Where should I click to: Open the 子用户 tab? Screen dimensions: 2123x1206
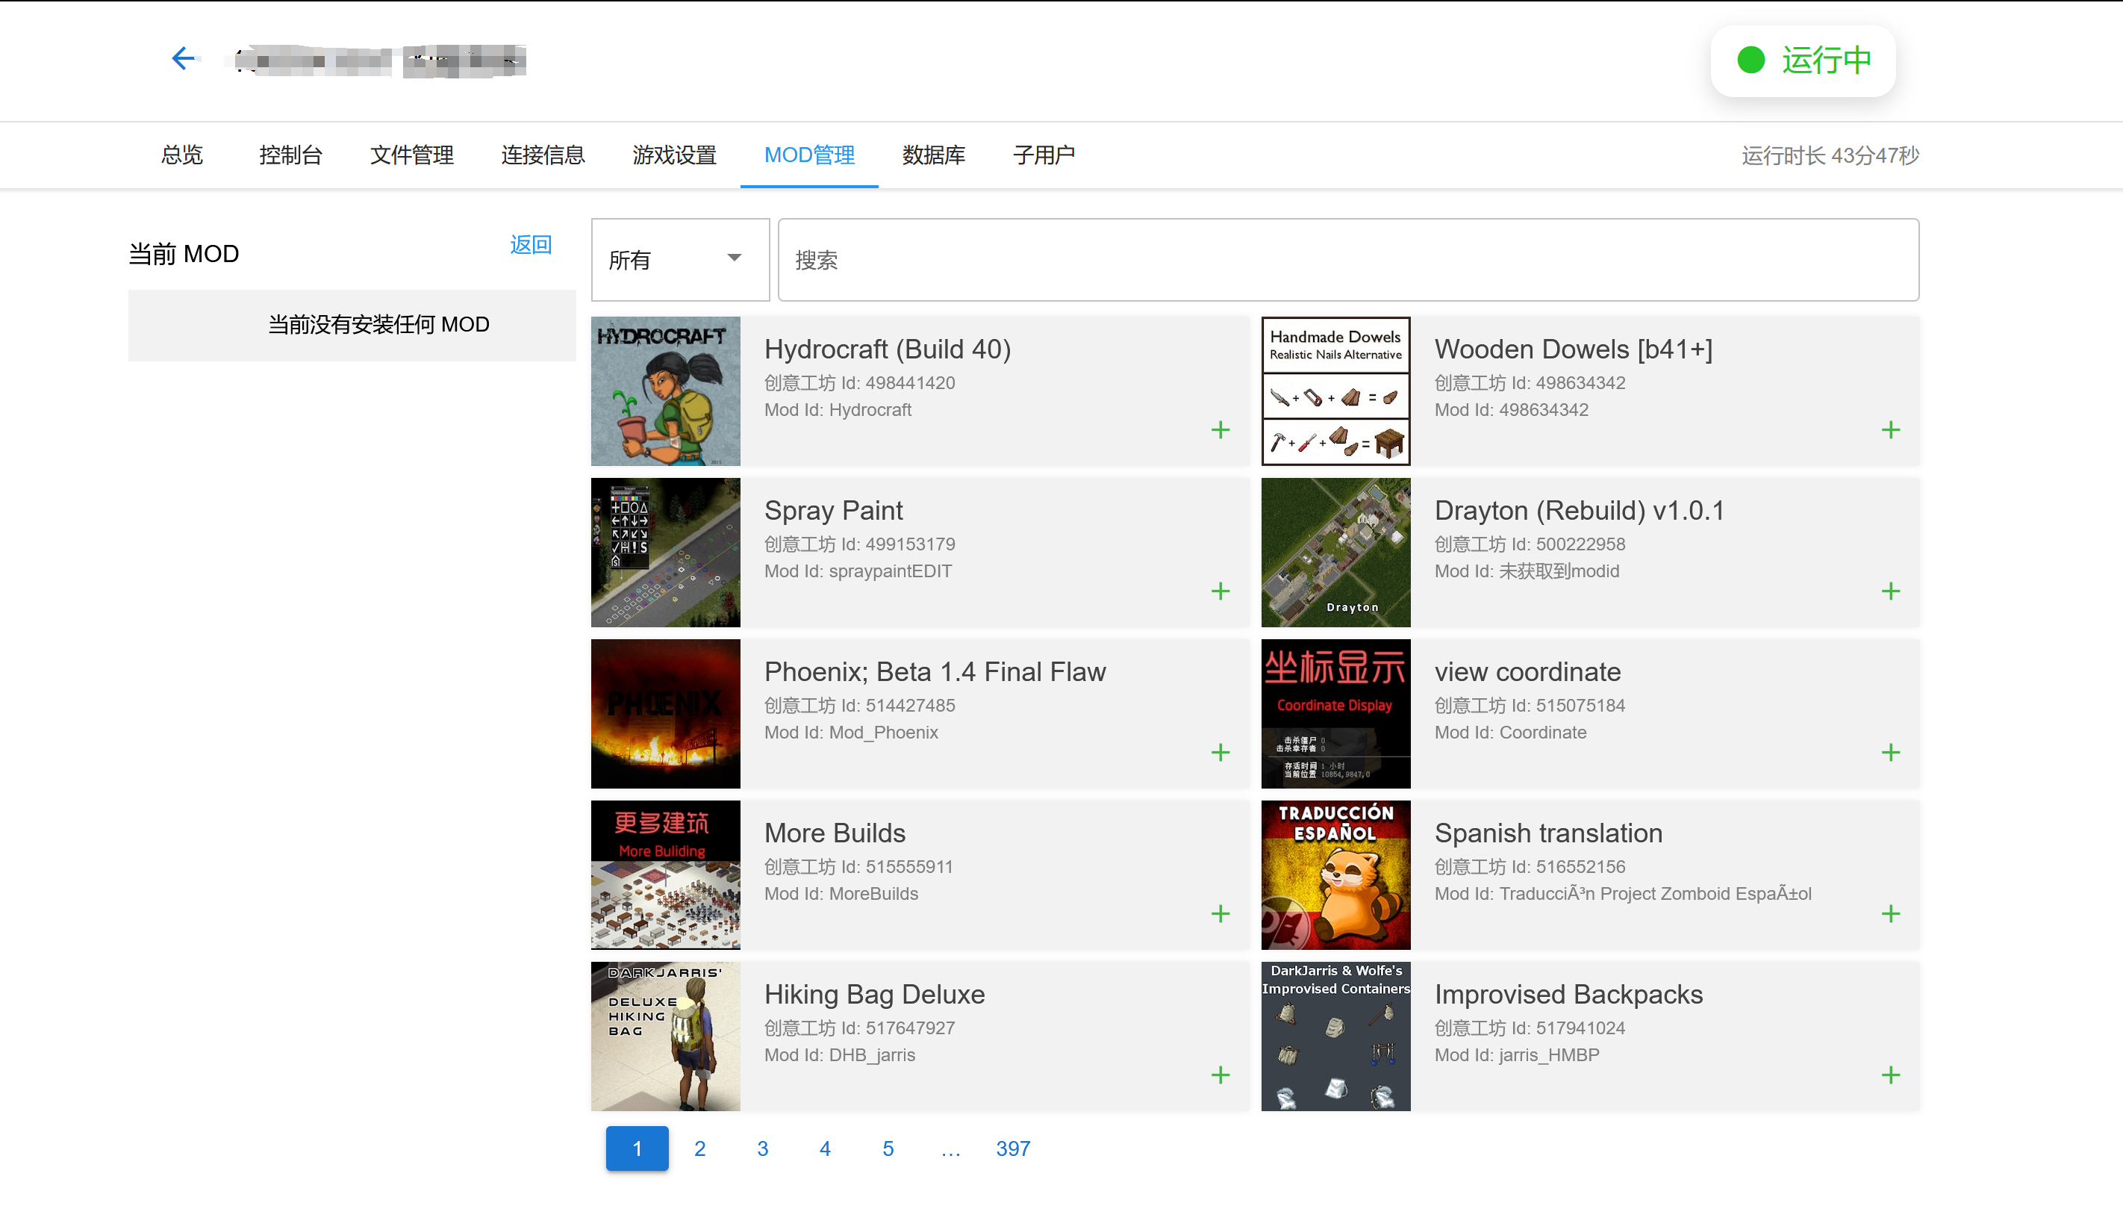(x=1044, y=155)
